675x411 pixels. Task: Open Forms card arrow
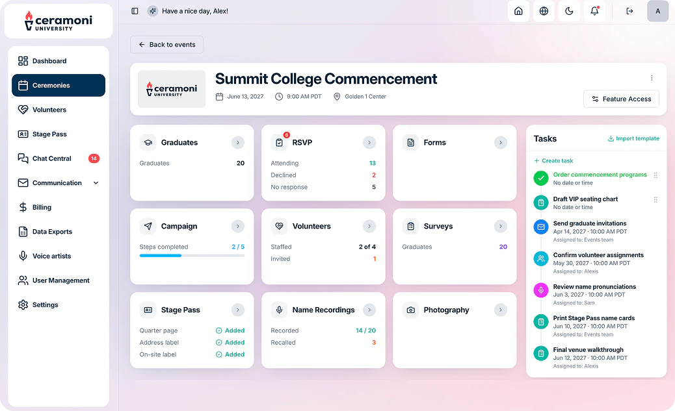coord(500,142)
